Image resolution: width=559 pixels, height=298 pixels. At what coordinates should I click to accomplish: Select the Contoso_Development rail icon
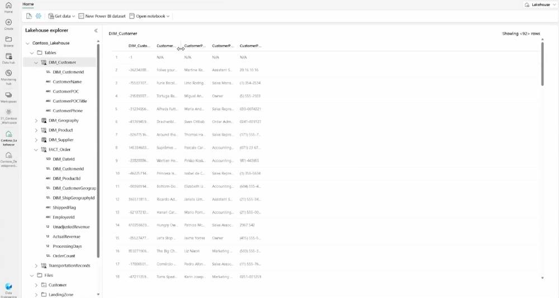coord(8,155)
